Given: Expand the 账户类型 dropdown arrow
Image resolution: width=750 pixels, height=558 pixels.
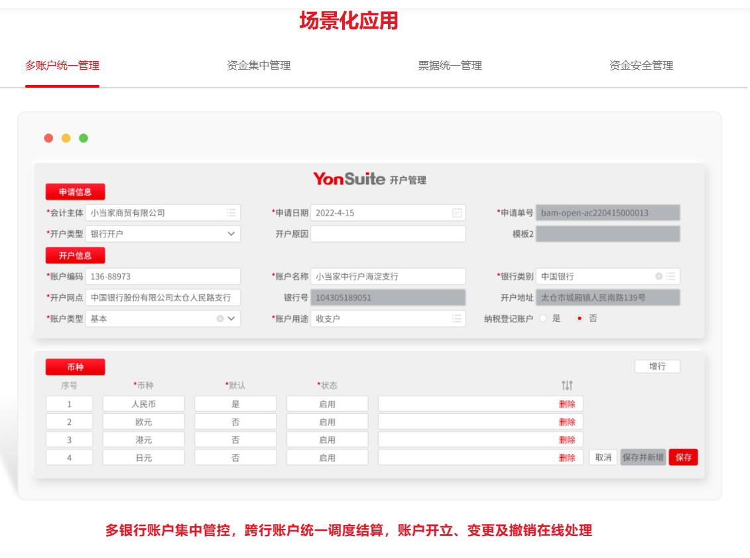Looking at the screenshot, I should [231, 319].
